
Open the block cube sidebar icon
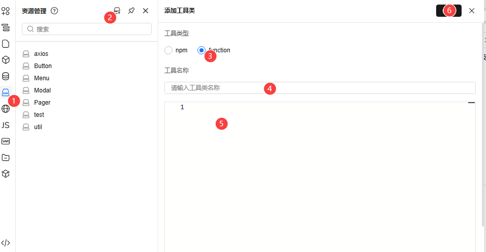pos(6,60)
